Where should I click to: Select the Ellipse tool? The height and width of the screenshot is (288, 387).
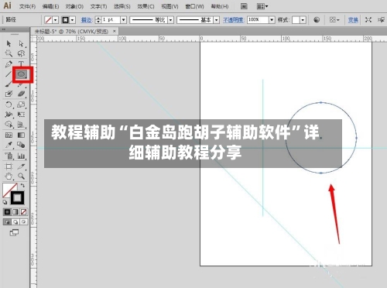click(21, 74)
